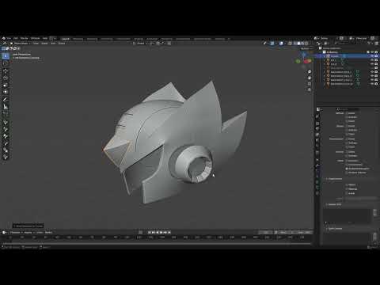Select the Cursor tool in toolbar
380x285 pixels.
(x=6, y=63)
